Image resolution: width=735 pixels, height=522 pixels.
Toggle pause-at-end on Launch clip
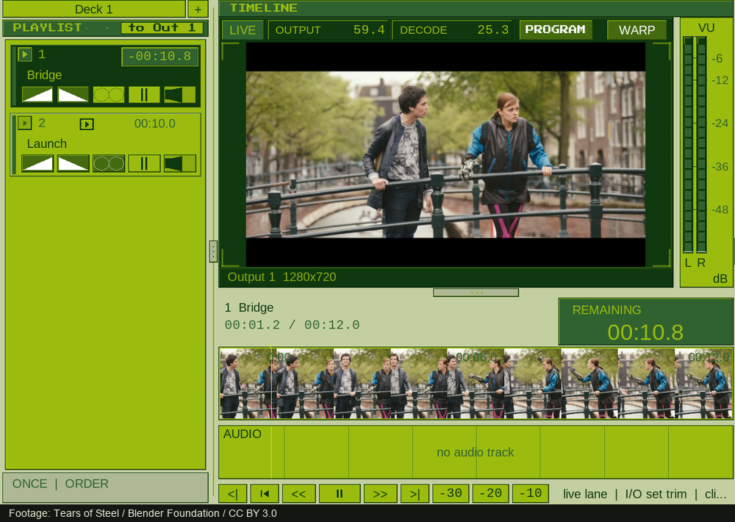(144, 164)
